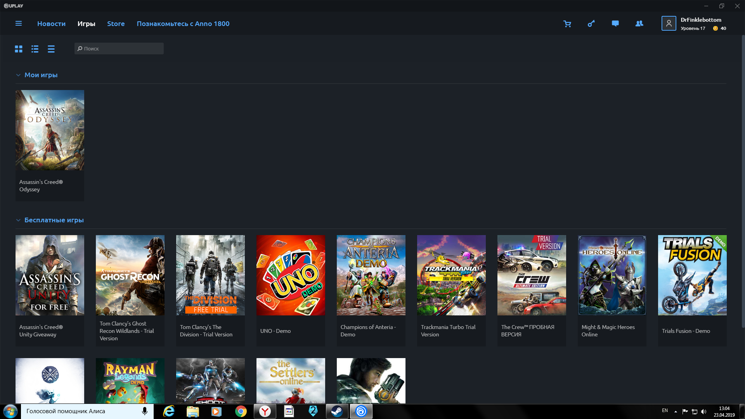Open the shopping cart icon
This screenshot has height=419, width=745.
(x=567, y=24)
